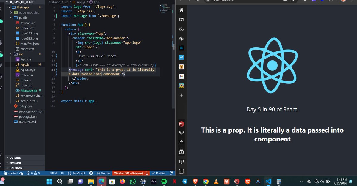This screenshot has height=186, width=357.
Task: Open the shopping bag icon in browser sidebar
Action: 181,142
